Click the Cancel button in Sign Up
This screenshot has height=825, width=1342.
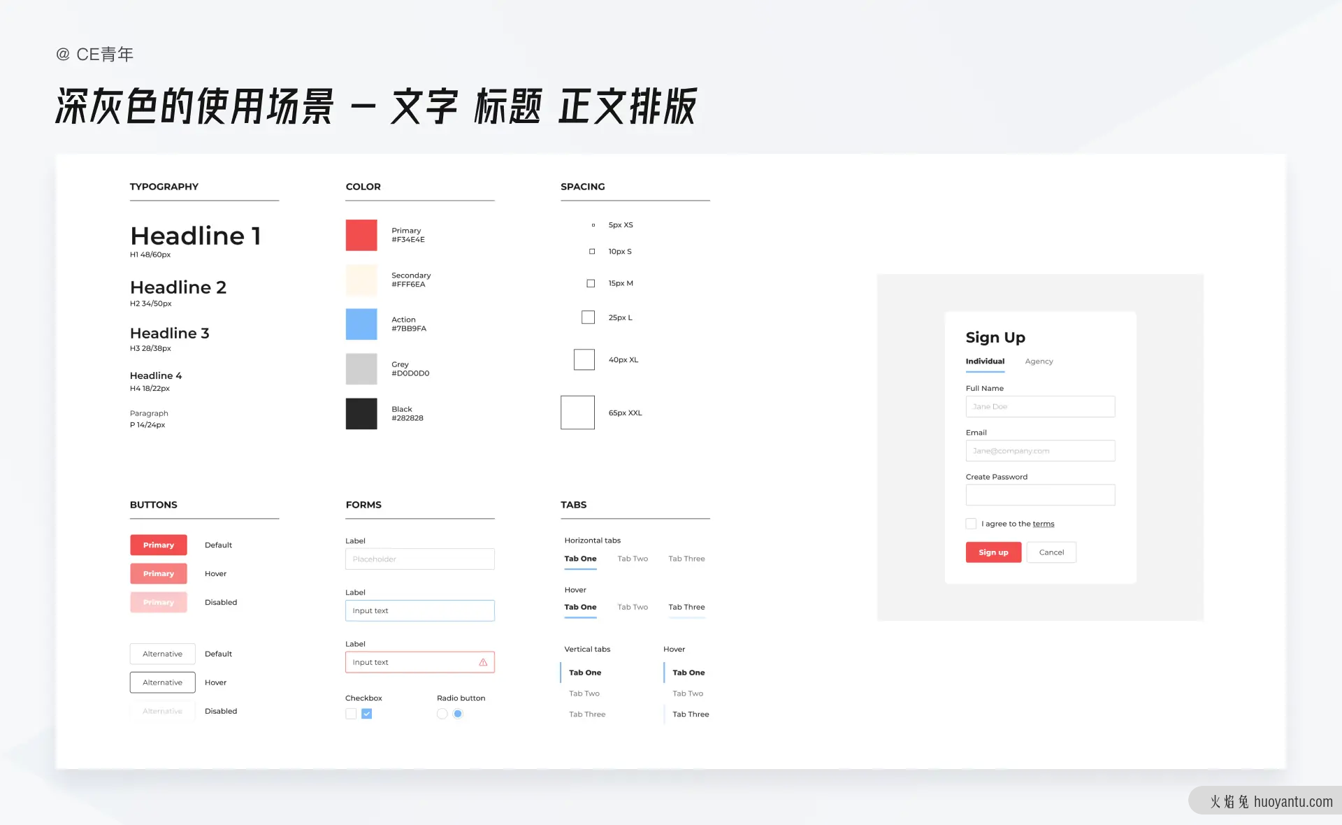point(1051,552)
